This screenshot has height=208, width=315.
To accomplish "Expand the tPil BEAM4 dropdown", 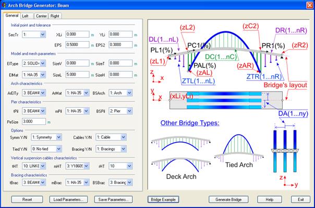I will click(x=34, y=111).
